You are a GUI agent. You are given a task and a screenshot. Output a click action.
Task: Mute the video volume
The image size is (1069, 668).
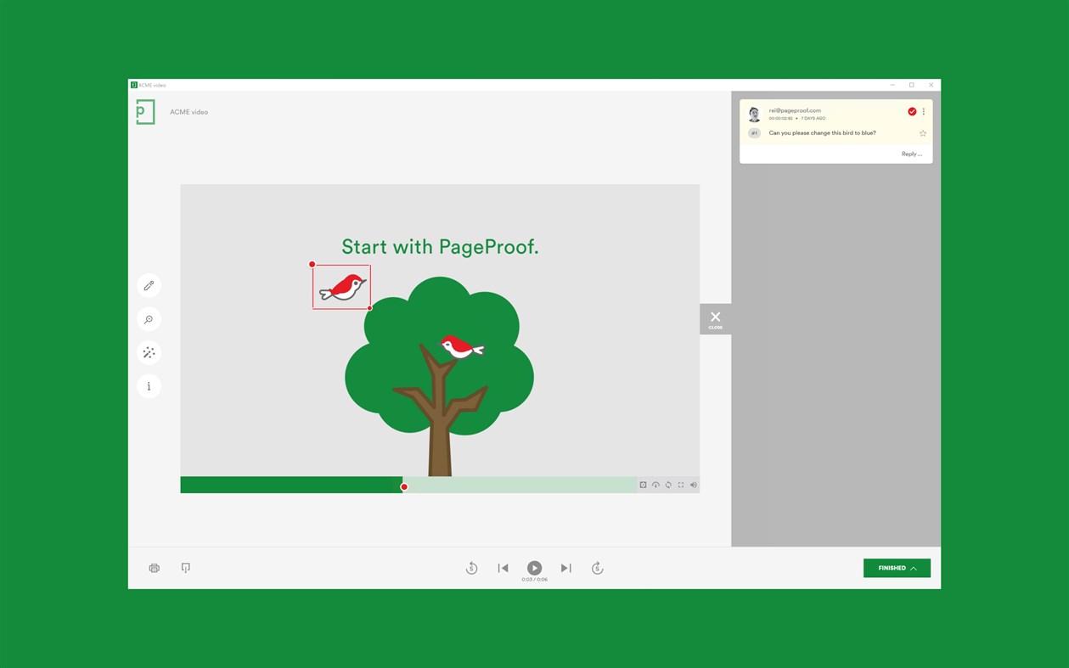pyautogui.click(x=694, y=485)
